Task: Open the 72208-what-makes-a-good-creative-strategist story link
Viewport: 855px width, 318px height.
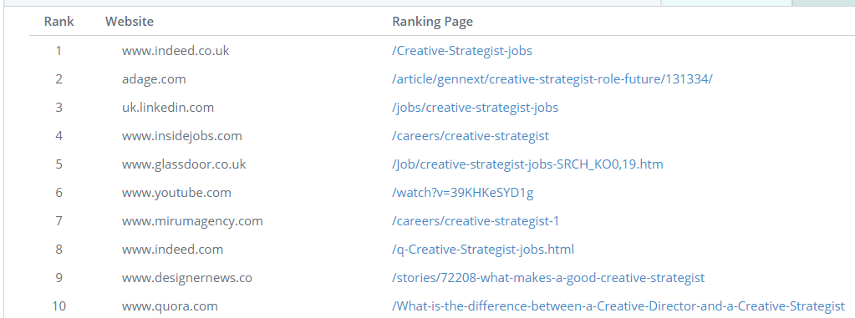Action: coord(548,278)
